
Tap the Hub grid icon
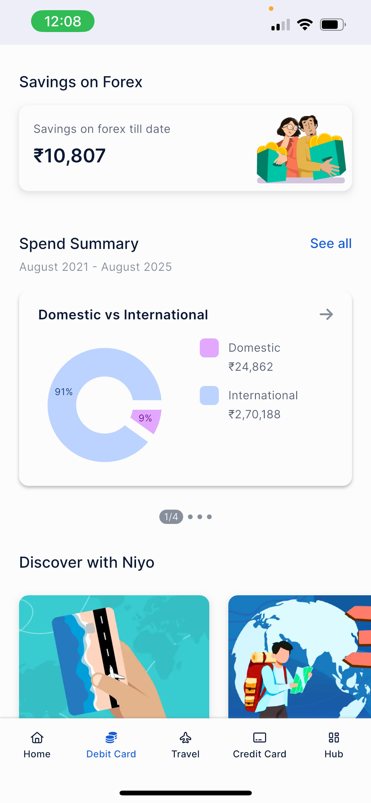(334, 738)
